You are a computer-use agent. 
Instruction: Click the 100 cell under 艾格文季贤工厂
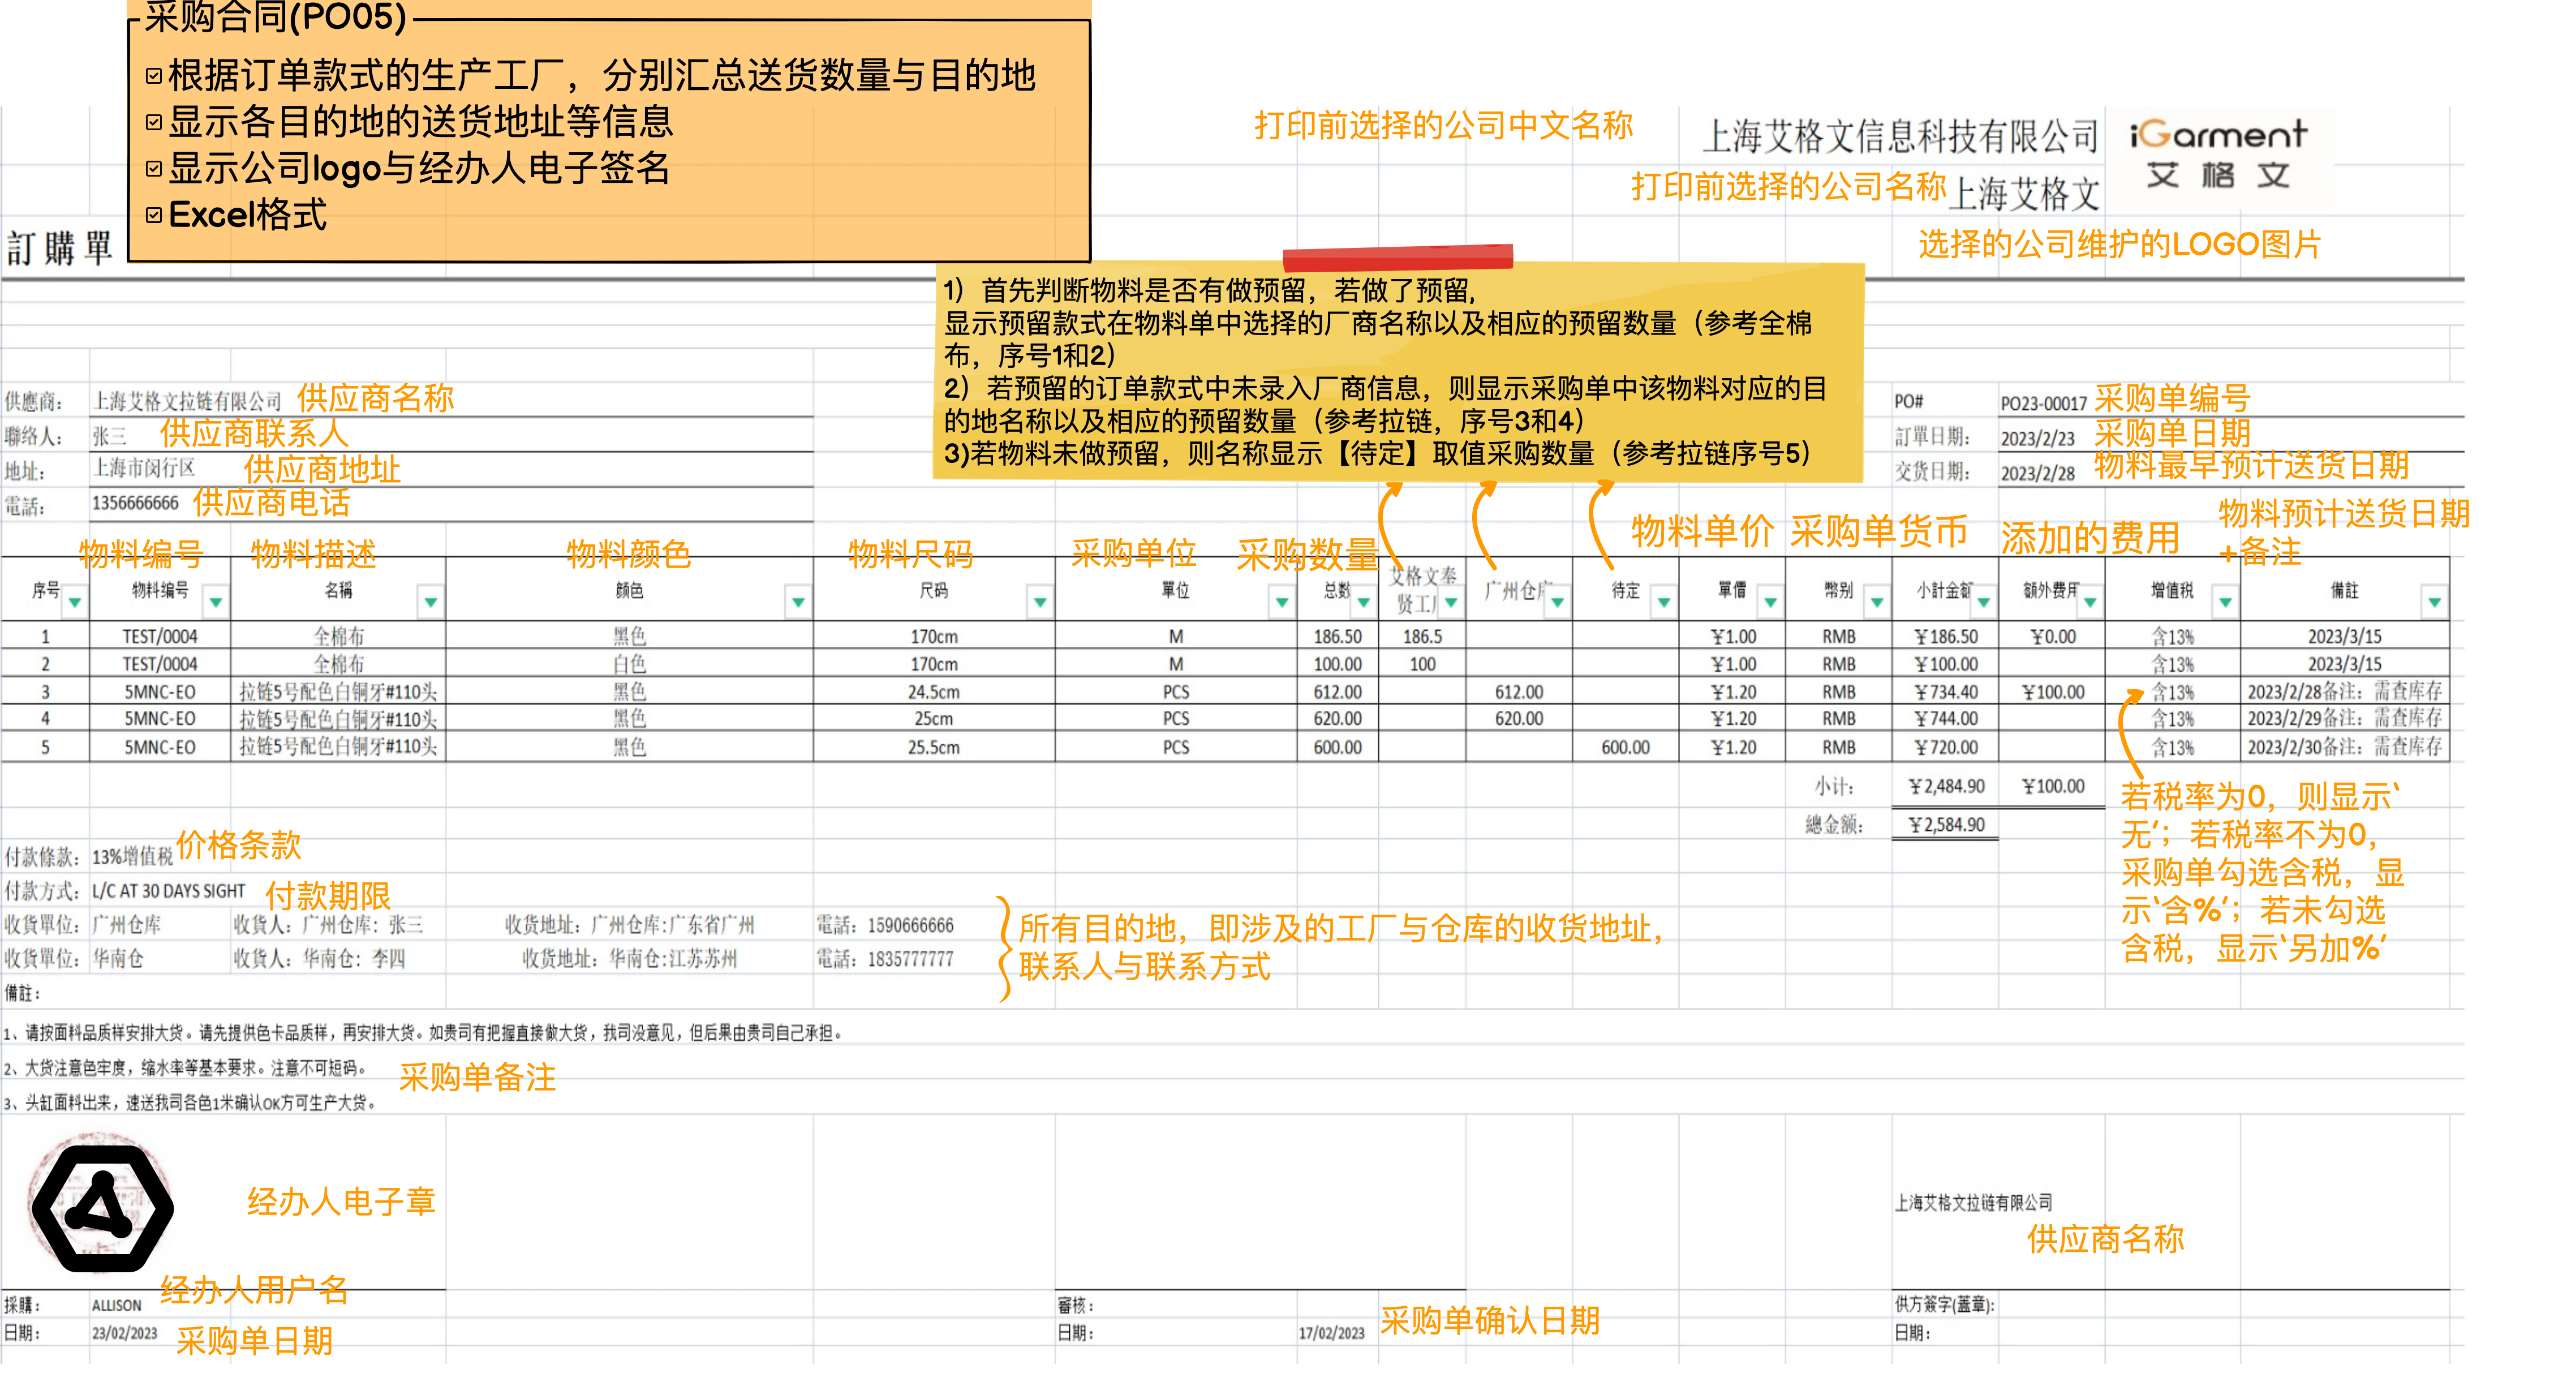click(x=1423, y=664)
